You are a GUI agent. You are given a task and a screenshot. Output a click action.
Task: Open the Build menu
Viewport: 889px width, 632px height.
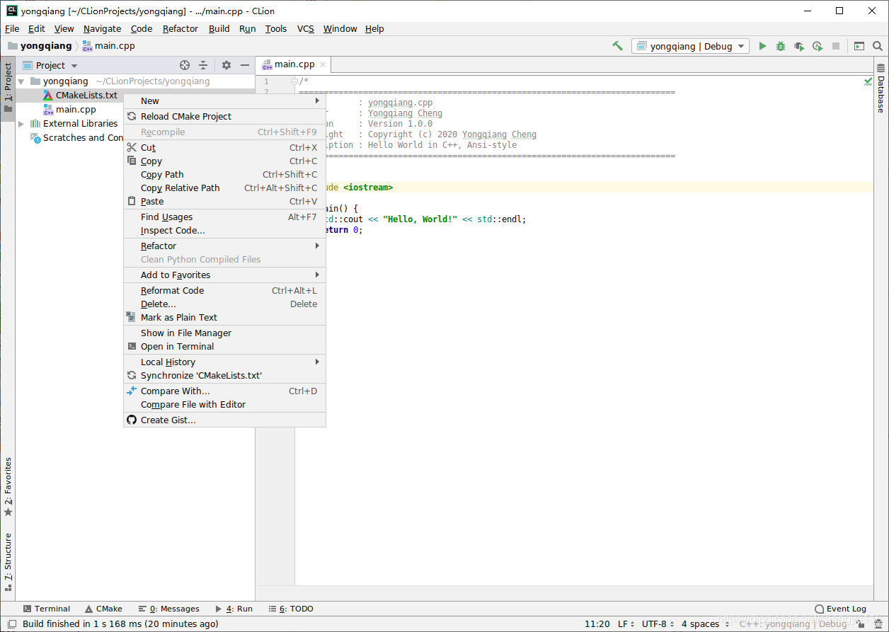[x=219, y=28]
